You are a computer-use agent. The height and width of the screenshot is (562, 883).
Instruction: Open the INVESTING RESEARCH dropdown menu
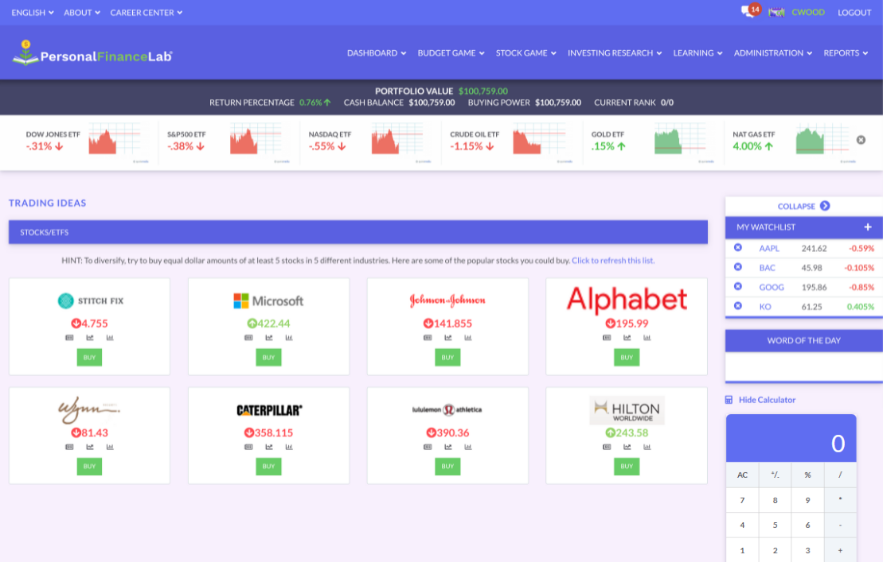[x=615, y=52]
